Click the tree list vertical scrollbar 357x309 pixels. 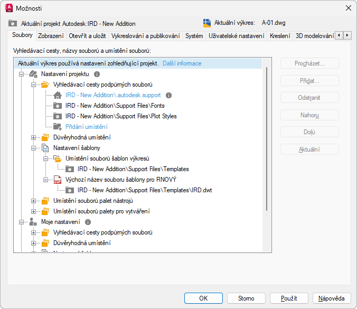click(x=268, y=137)
